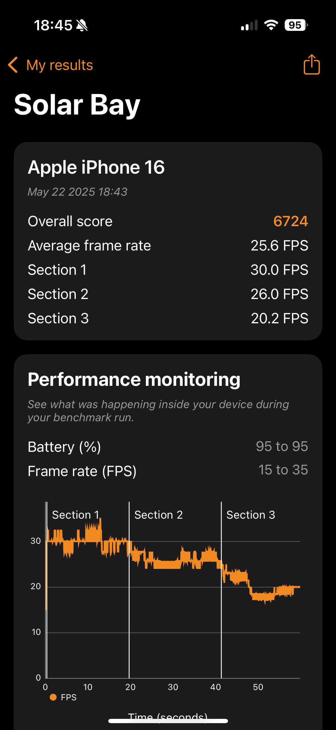Screen dimensions: 336x730
Task: Tap the Wi-Fi status icon
Action: (271, 25)
